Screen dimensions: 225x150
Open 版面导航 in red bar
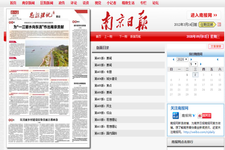pyautogui.click(x=135, y=36)
